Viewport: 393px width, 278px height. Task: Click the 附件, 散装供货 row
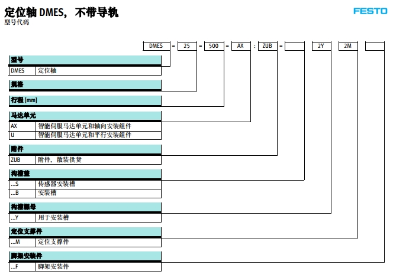point(85,160)
